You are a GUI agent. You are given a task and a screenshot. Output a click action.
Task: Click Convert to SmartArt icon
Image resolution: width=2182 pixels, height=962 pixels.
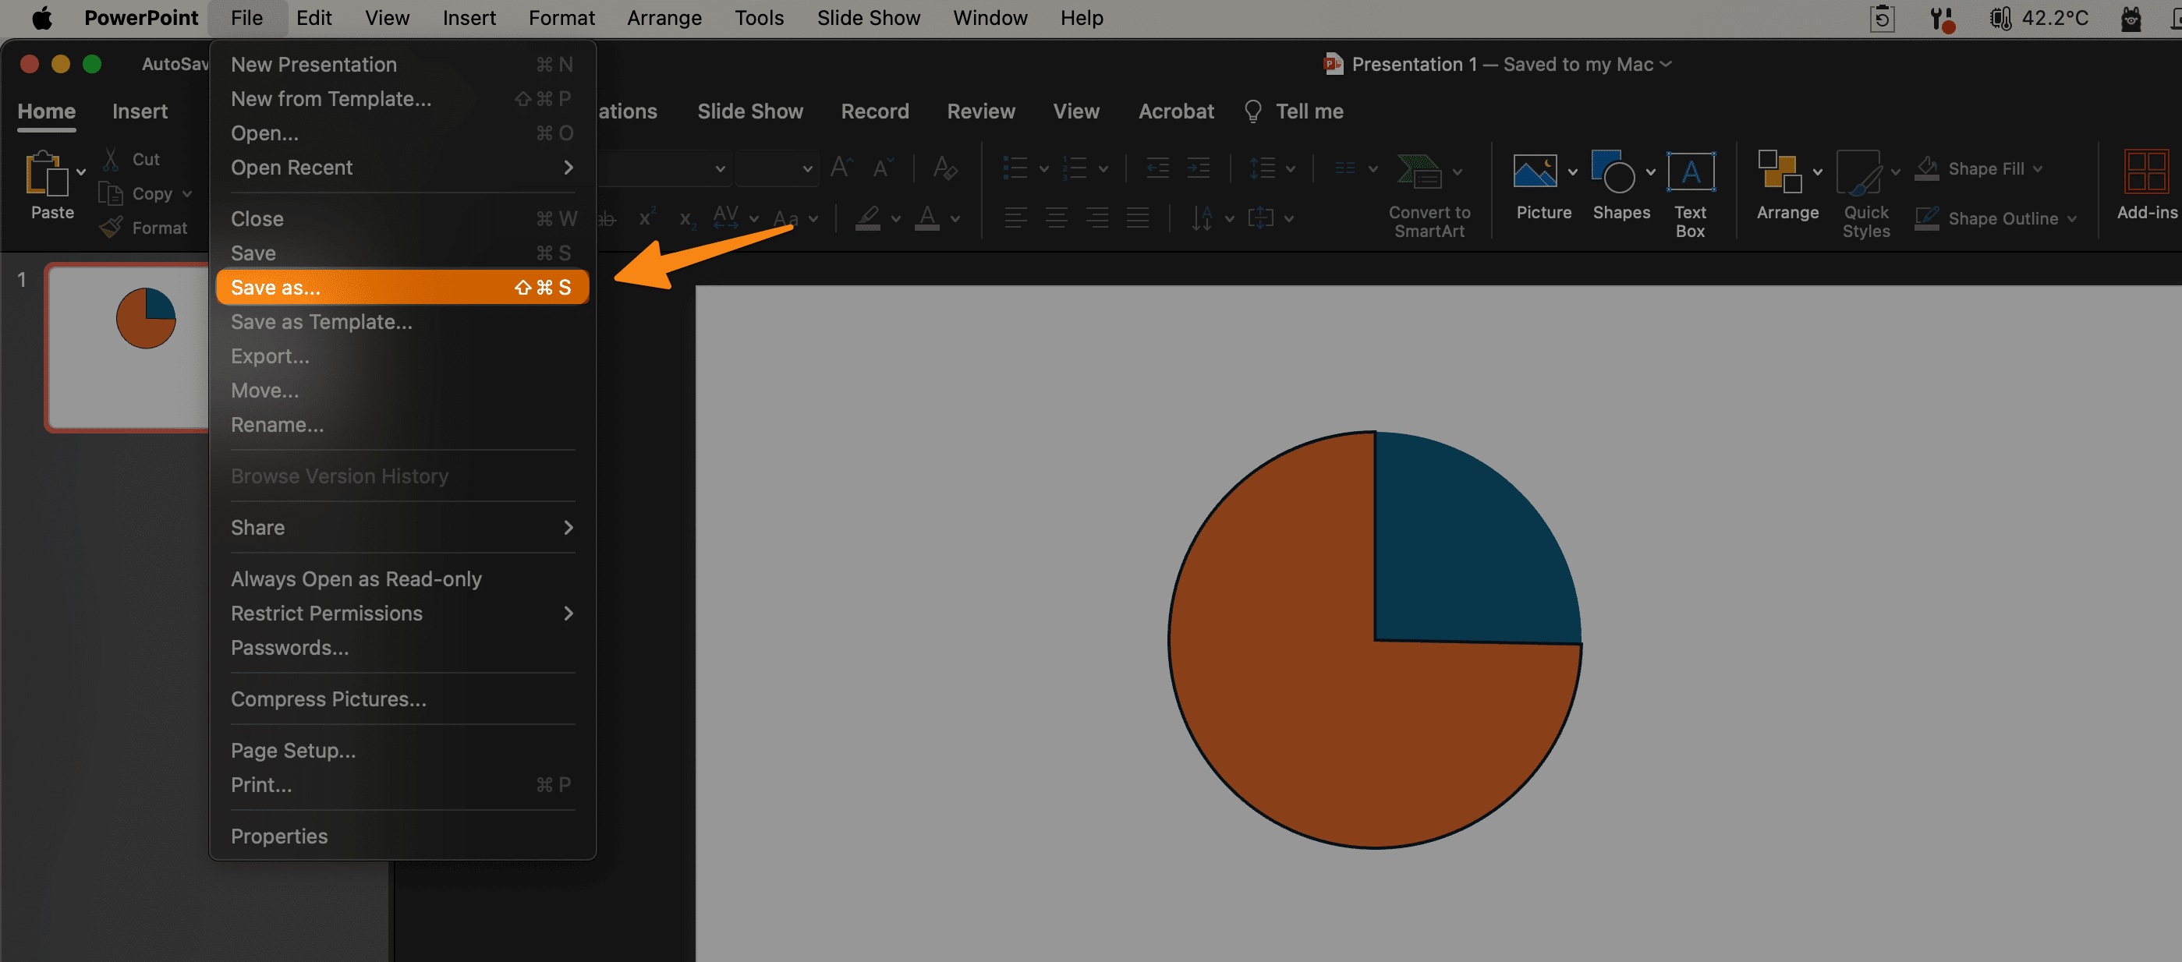[x=1419, y=172]
